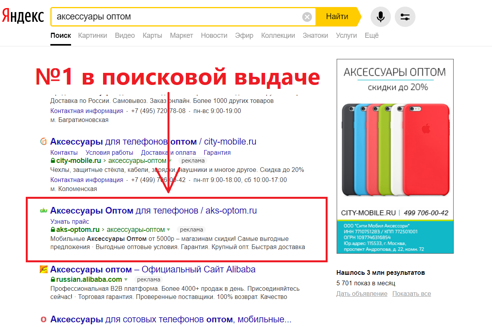
Task: Activate voice search microphone icon
Action: tap(380, 17)
